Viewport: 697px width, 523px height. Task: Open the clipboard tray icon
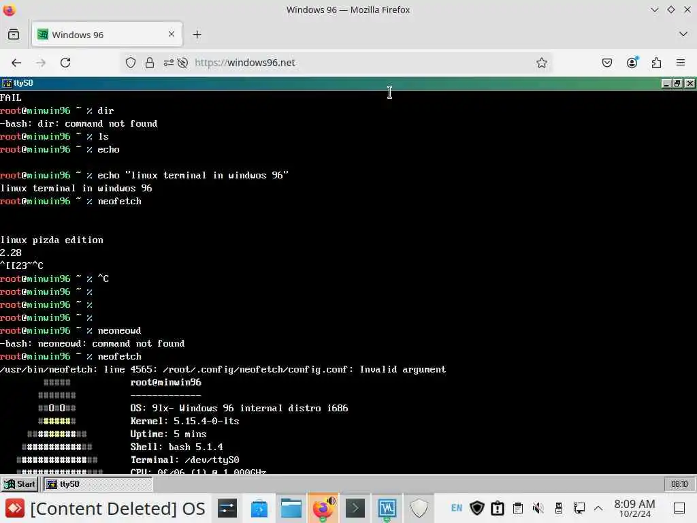(518, 508)
